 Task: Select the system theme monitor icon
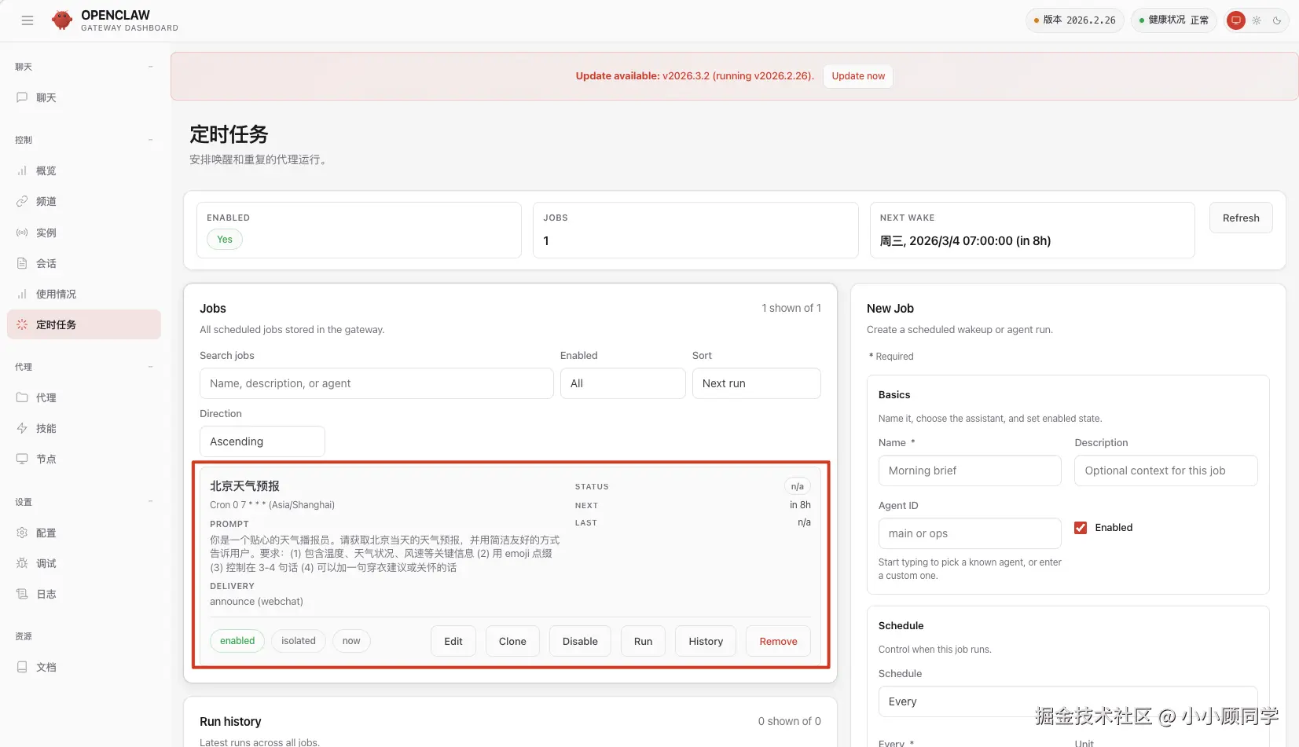(1236, 20)
